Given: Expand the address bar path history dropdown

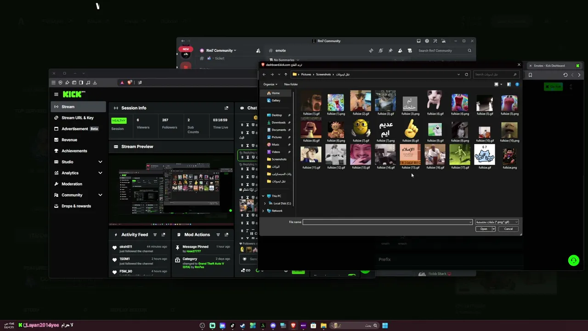Looking at the screenshot, I should click(x=458, y=74).
